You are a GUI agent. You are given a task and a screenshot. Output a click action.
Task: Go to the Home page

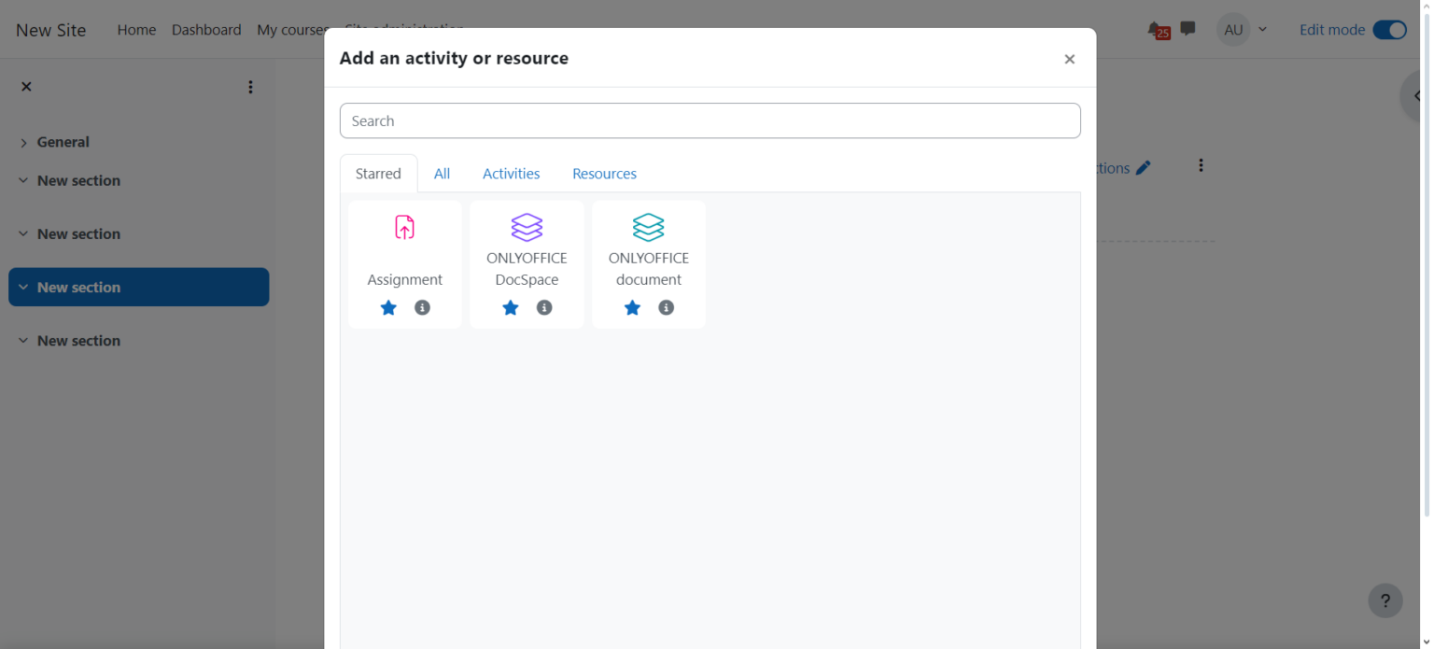click(136, 30)
